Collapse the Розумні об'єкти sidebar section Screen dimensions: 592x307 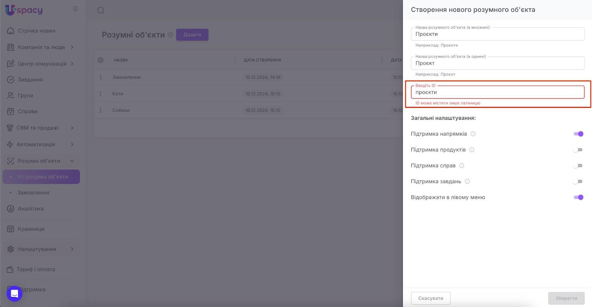pyautogui.click(x=72, y=161)
